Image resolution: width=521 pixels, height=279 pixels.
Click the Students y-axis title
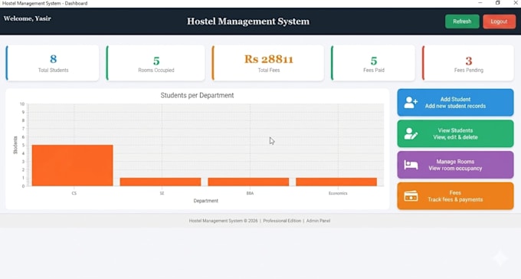[15, 145]
